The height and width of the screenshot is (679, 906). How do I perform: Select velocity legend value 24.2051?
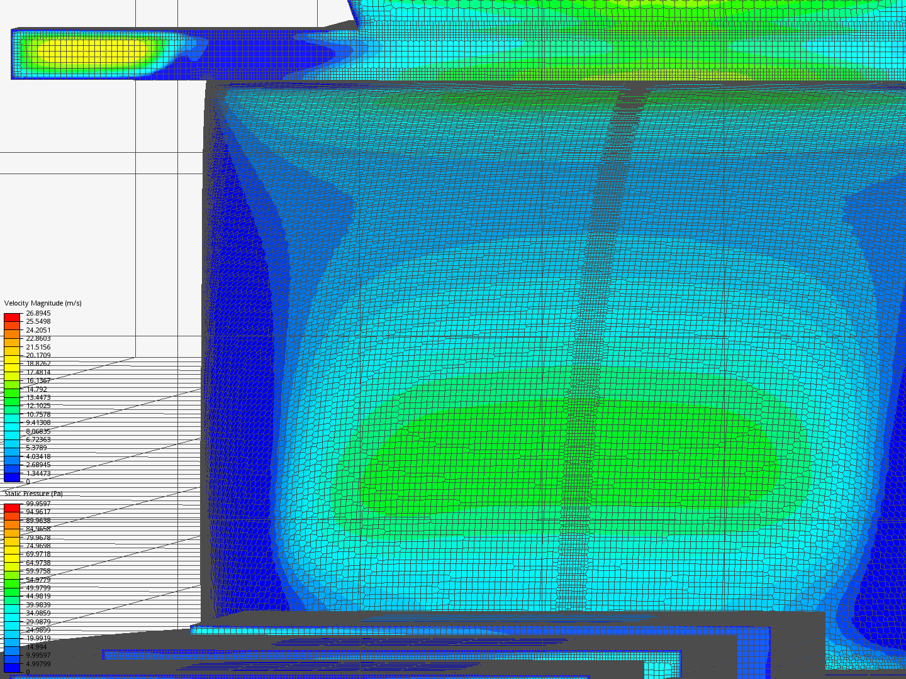click(38, 330)
